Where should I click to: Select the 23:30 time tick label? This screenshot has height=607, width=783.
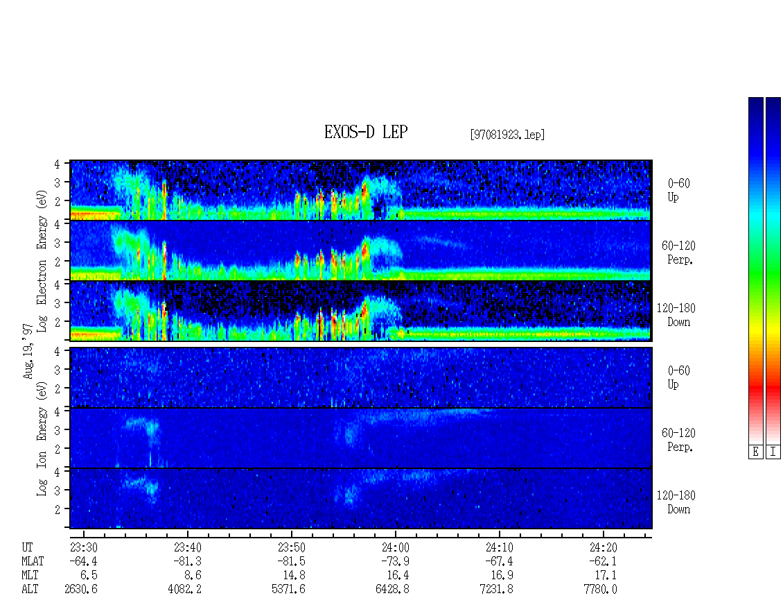coord(83,547)
